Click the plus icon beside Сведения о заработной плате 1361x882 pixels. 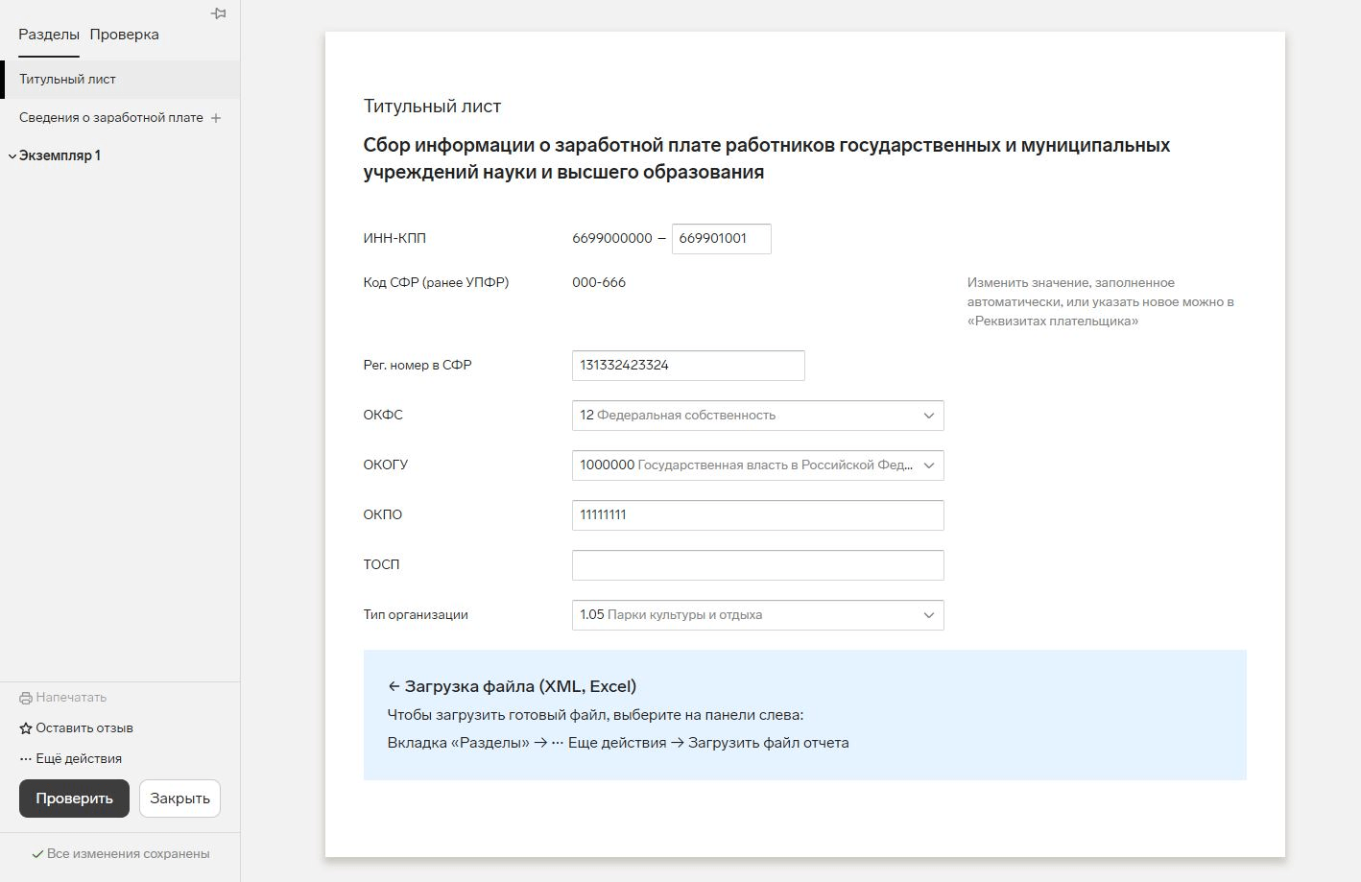point(216,118)
